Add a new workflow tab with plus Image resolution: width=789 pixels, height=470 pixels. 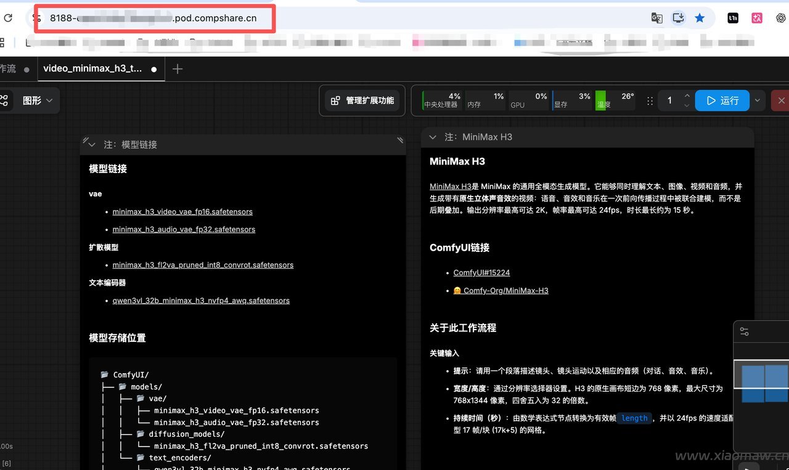pos(178,69)
